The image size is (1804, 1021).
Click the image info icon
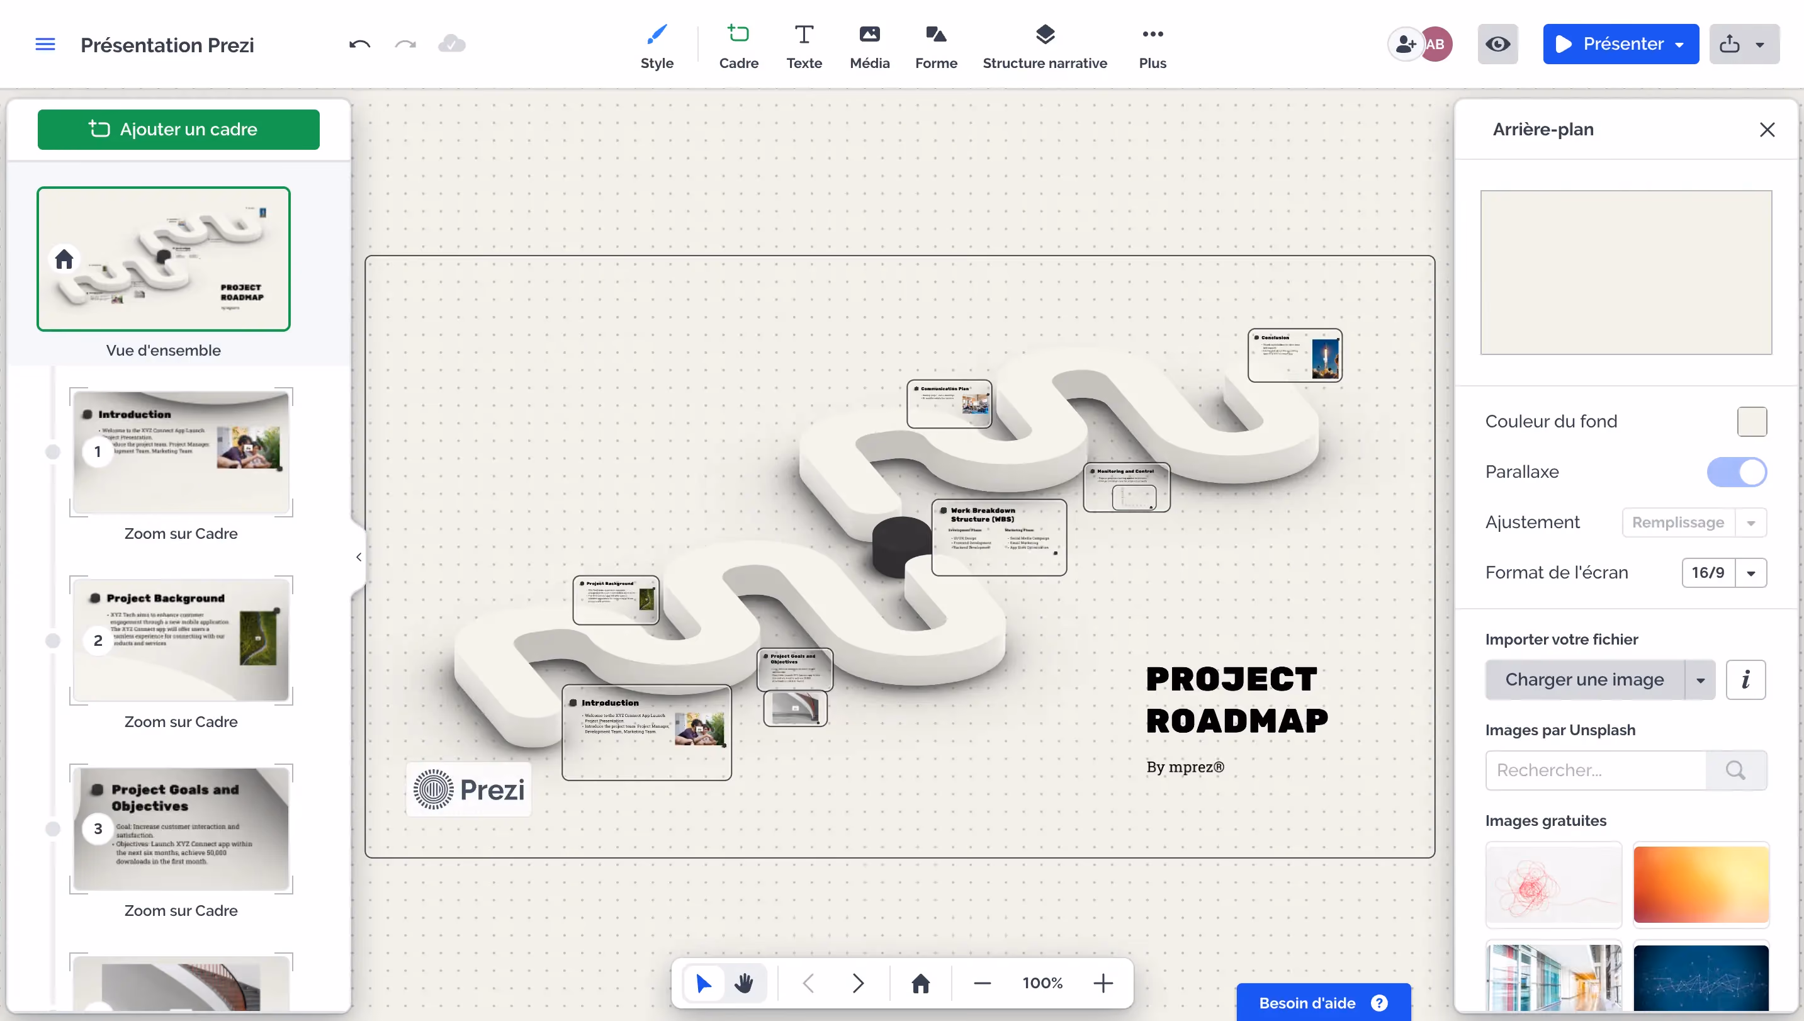coord(1745,679)
